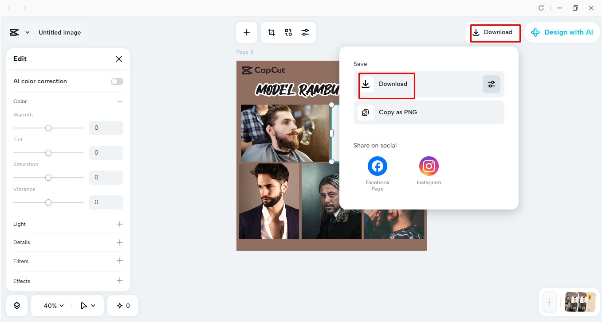Expand the Effects section
The width and height of the screenshot is (602, 322).
(120, 281)
